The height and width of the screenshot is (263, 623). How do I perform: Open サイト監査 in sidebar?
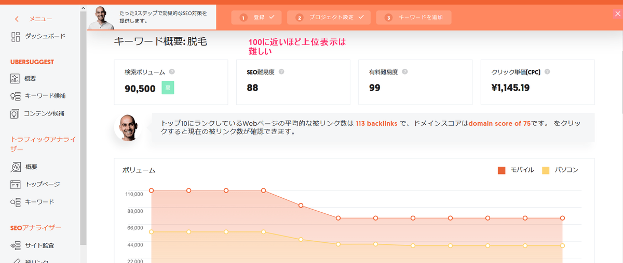(x=40, y=245)
